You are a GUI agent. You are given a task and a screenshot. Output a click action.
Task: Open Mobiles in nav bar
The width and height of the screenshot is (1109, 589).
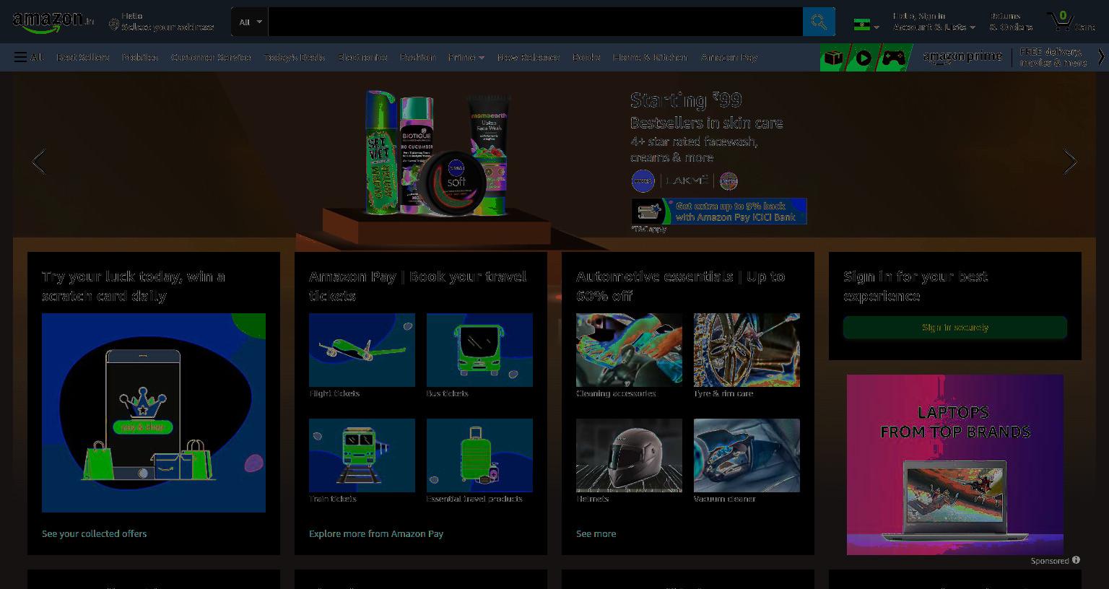click(140, 57)
